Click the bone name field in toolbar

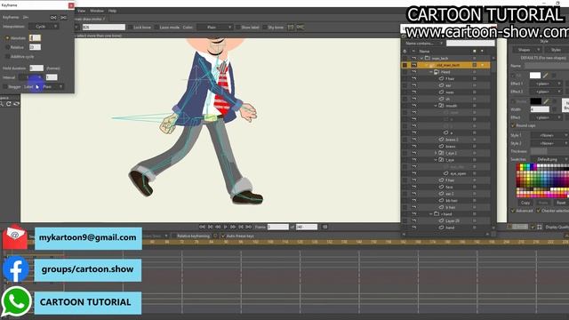pyautogui.click(x=103, y=28)
